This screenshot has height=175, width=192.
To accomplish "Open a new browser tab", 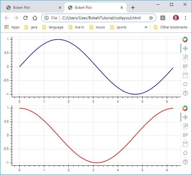I will click(x=133, y=8).
